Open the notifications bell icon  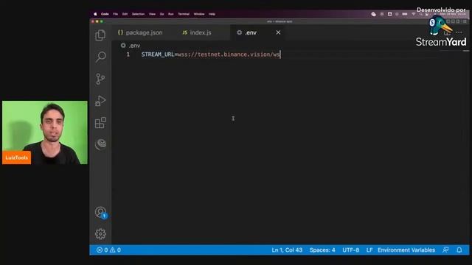point(459,250)
